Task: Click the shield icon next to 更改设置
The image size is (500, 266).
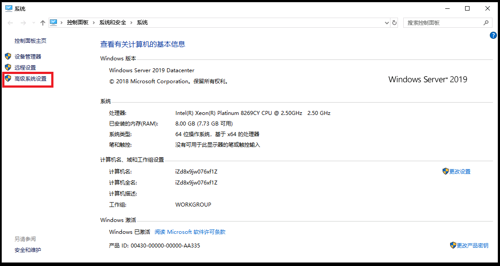Action: click(446, 171)
